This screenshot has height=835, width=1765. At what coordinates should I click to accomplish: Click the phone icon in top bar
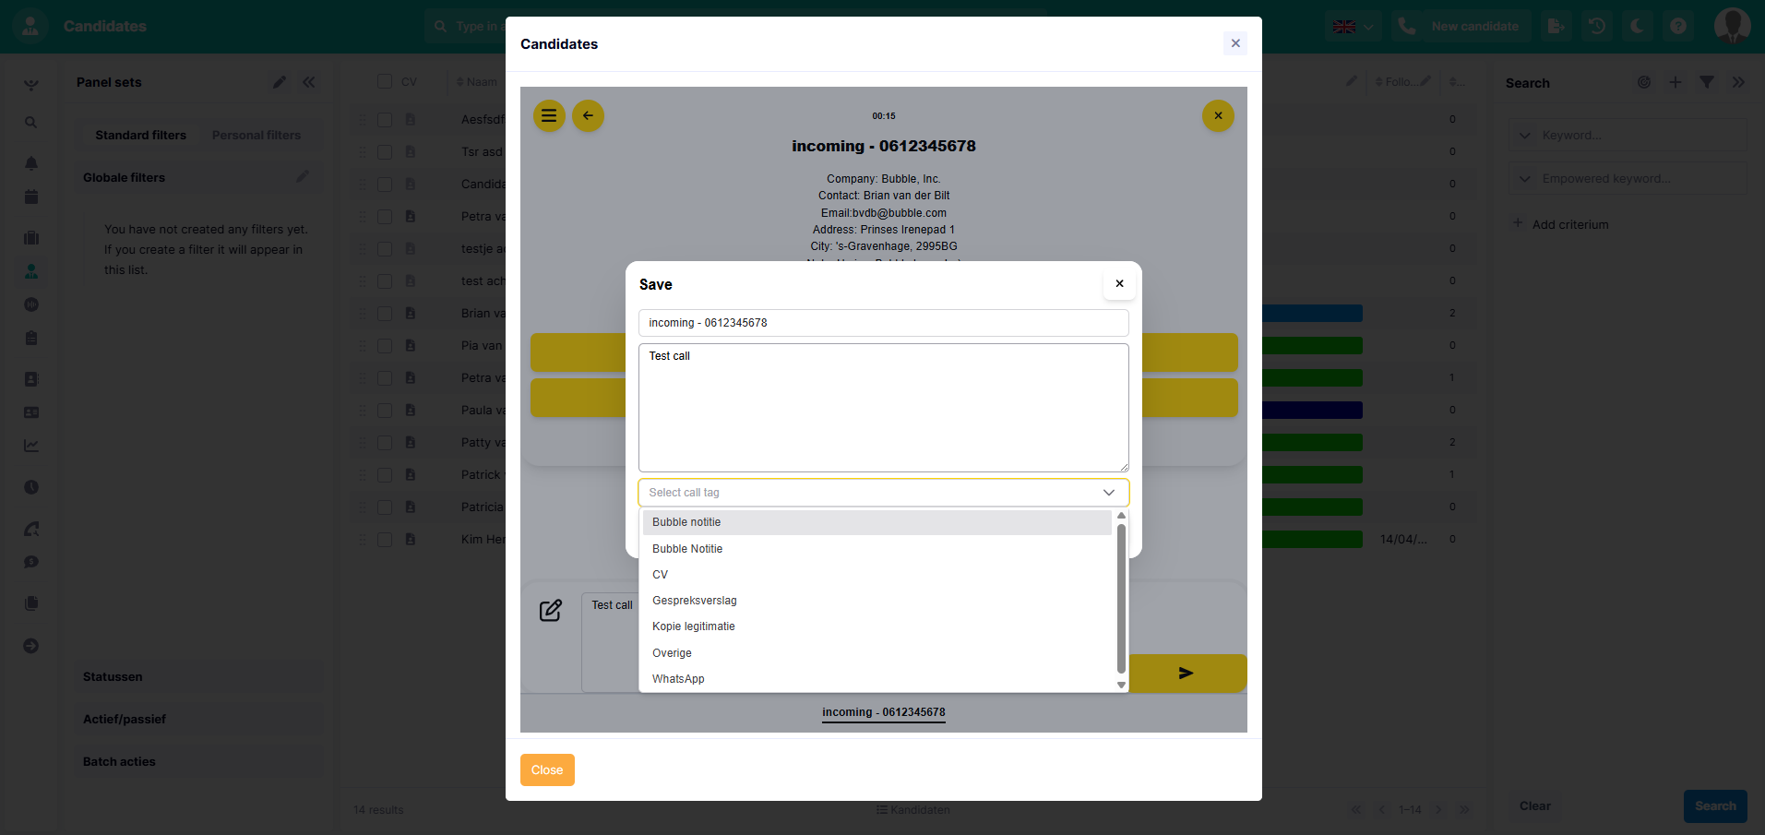click(1406, 26)
